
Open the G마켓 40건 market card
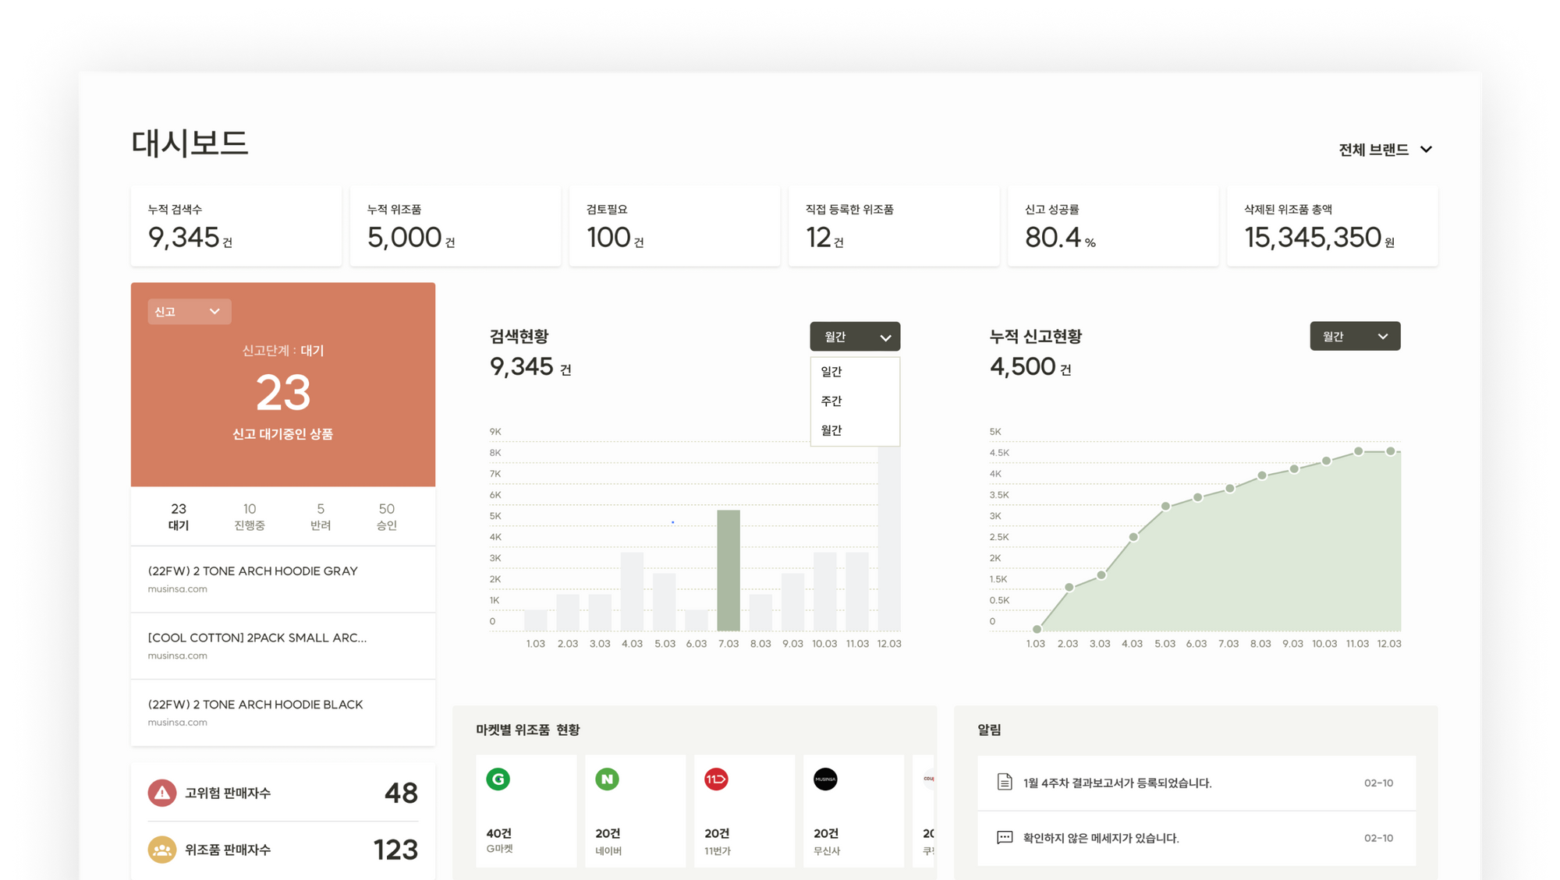526,811
